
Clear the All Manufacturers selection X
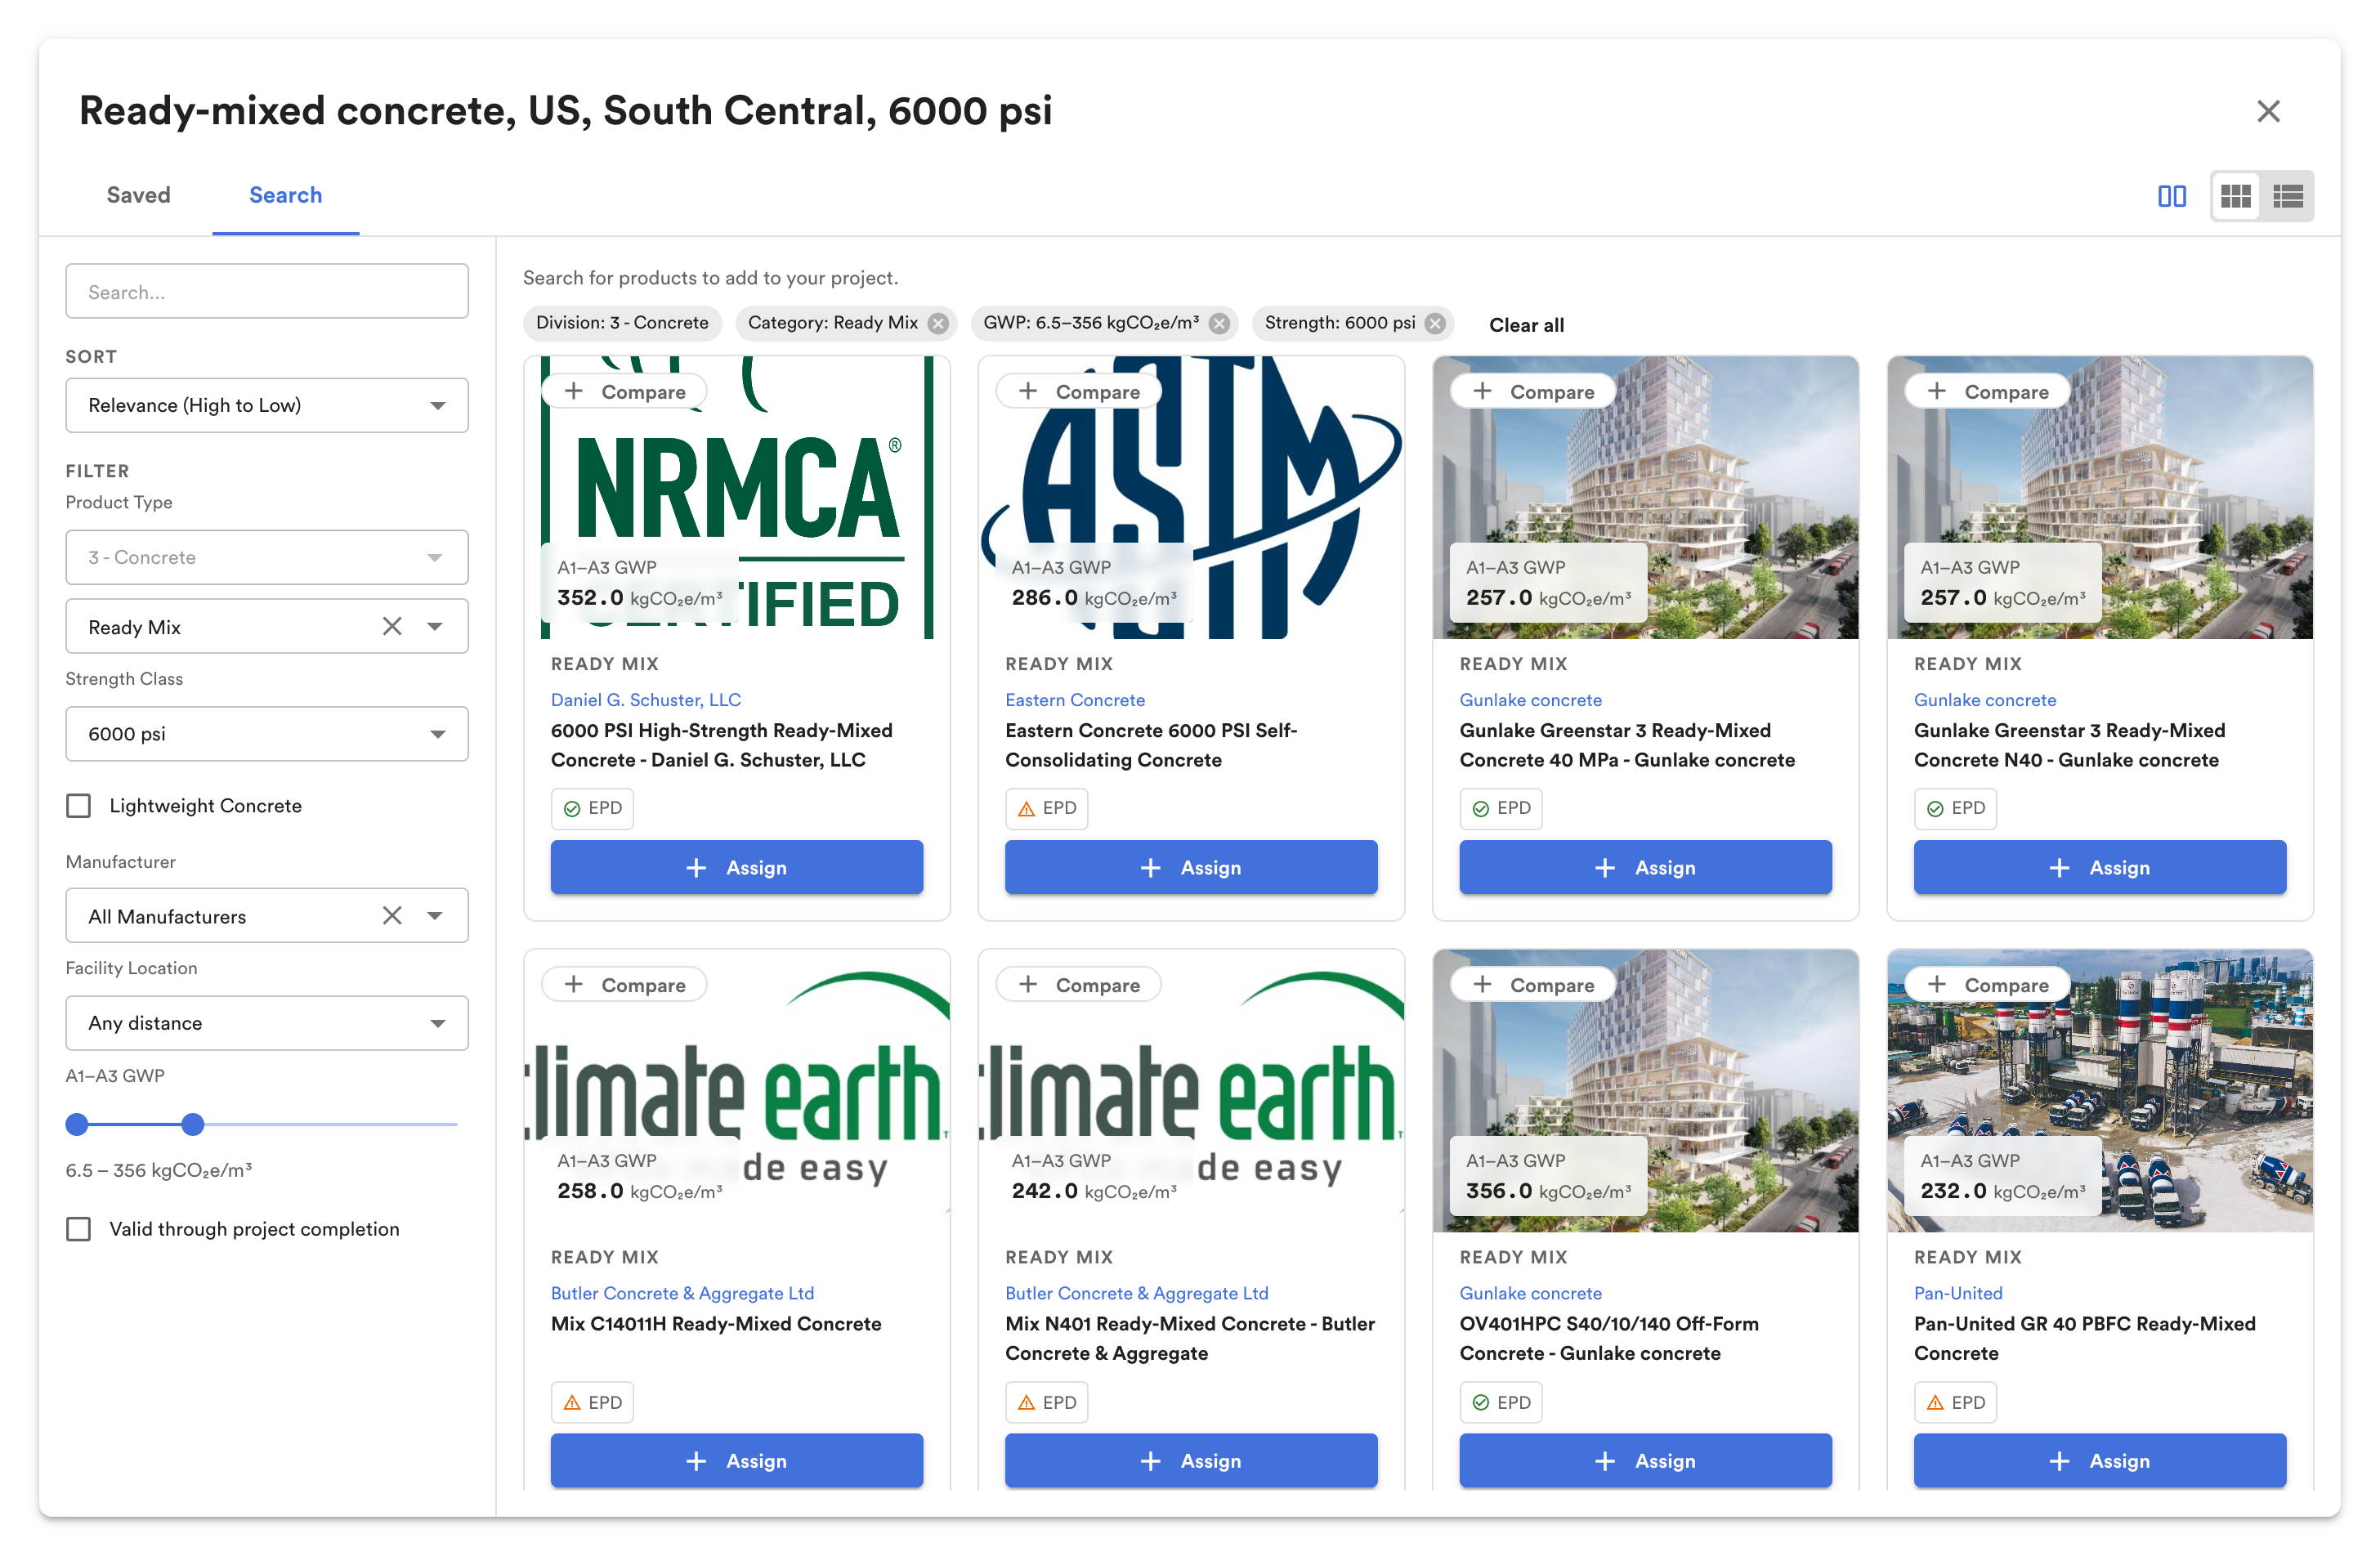click(x=392, y=915)
